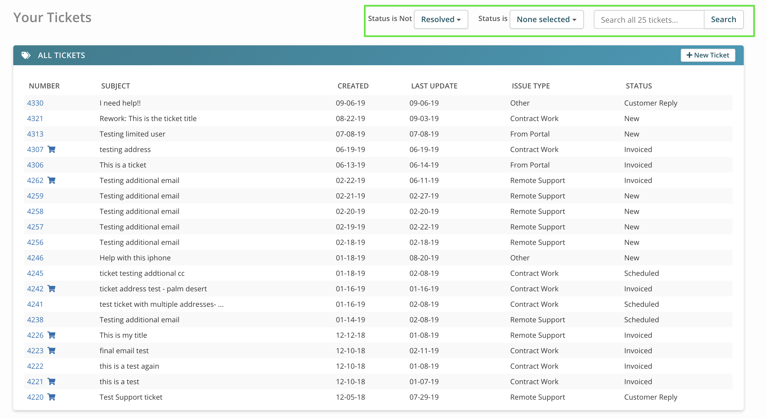Click the cart icon beside ticket 4221
Screen dimensions: 767x419
tap(51, 381)
